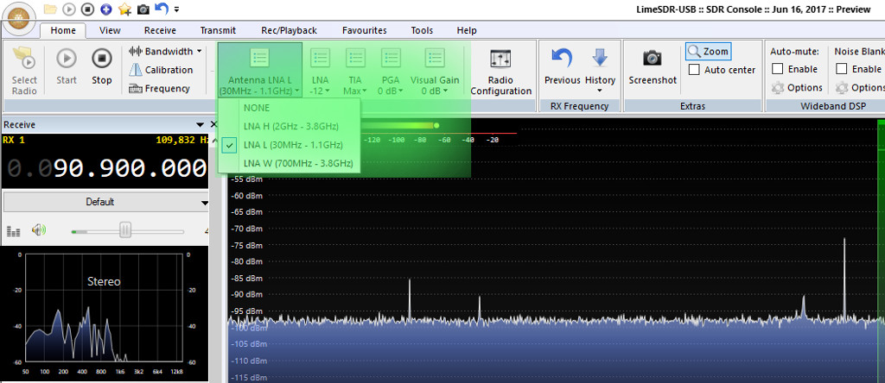Screen dimensions: 885x383
Task: Take a Screenshot from Extras
Action: click(653, 66)
